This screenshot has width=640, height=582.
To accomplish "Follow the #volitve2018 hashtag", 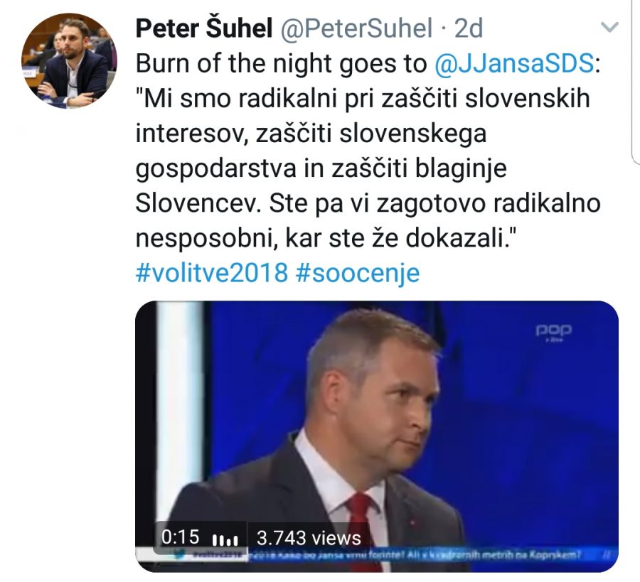I will click(211, 272).
